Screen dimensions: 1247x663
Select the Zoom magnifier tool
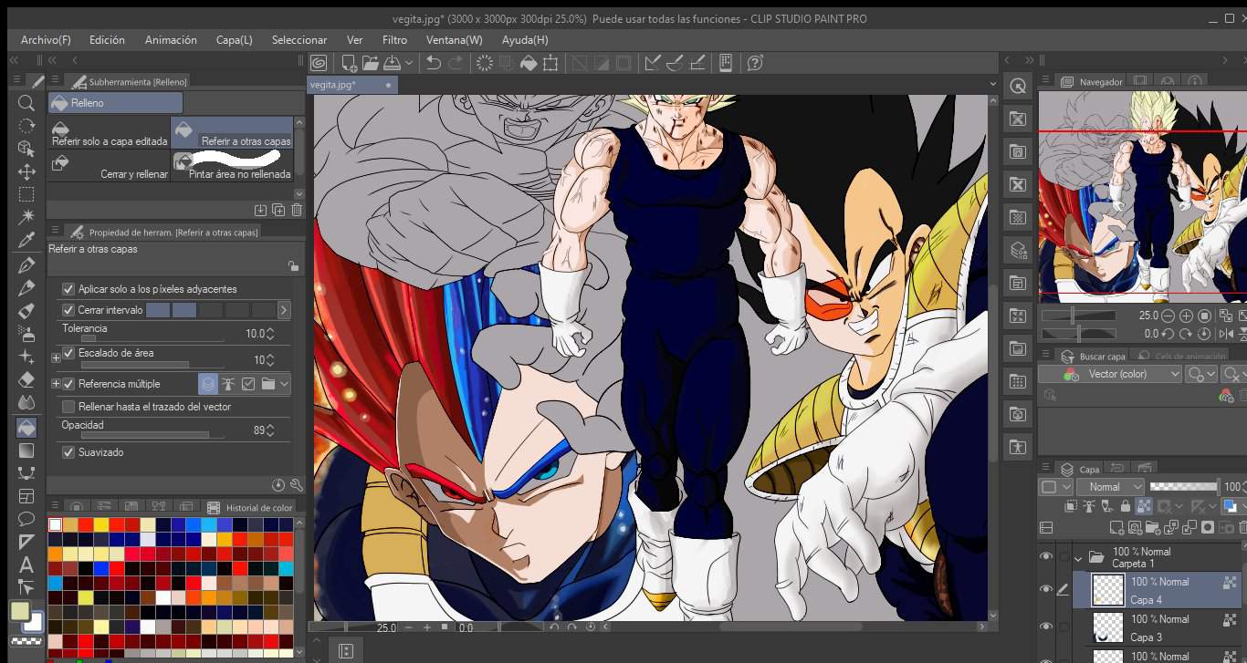(x=26, y=103)
